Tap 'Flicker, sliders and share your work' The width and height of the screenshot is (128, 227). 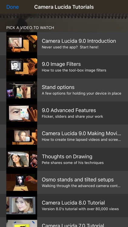[x=72, y=117]
